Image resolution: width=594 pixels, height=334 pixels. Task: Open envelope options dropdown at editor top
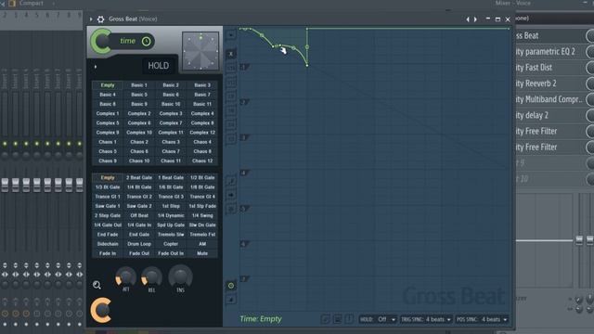[231, 35]
